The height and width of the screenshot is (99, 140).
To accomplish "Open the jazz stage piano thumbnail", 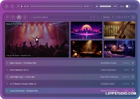I will tap(87, 49).
